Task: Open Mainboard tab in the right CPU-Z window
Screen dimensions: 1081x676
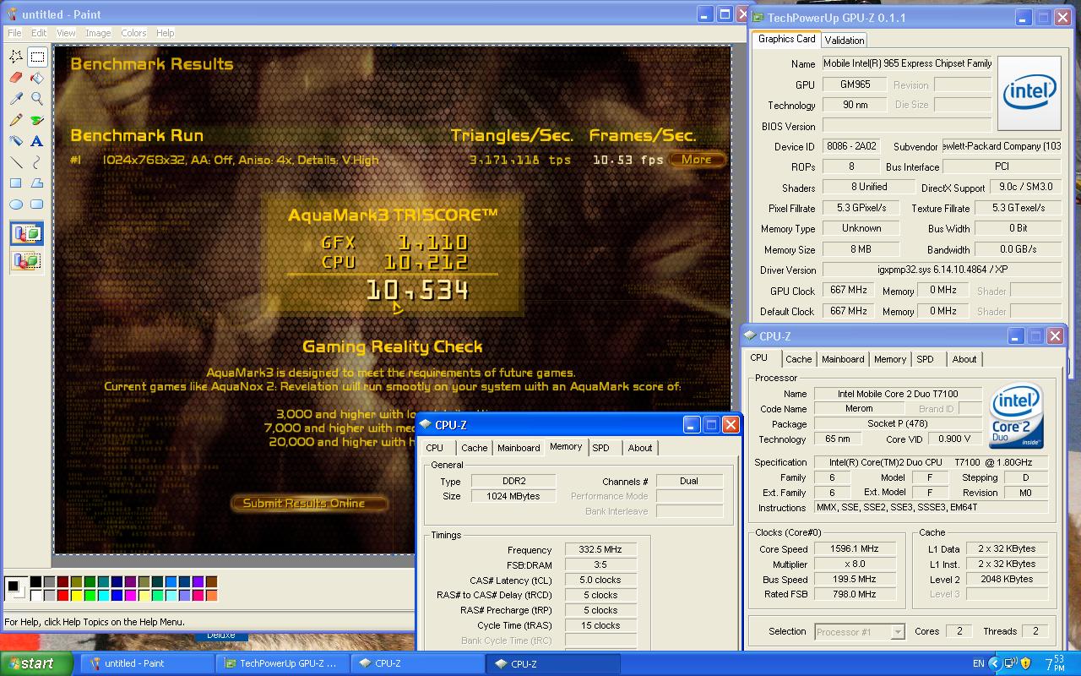Action: [x=843, y=359]
